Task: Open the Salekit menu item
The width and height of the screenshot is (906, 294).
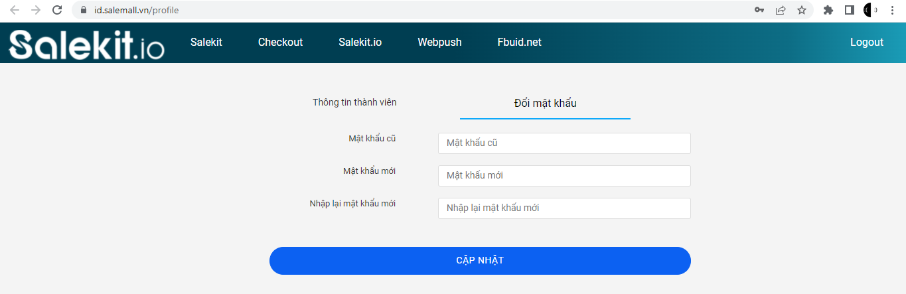Action: [x=206, y=42]
